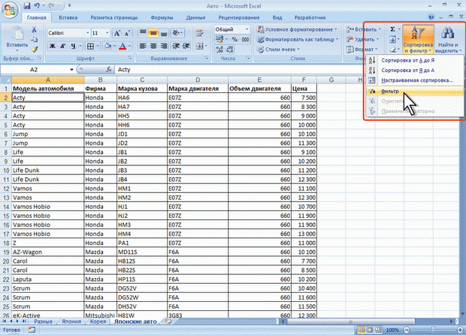The height and width of the screenshot is (335, 466).
Task: Expand Стили ячеек menu
Action: [x=278, y=50]
